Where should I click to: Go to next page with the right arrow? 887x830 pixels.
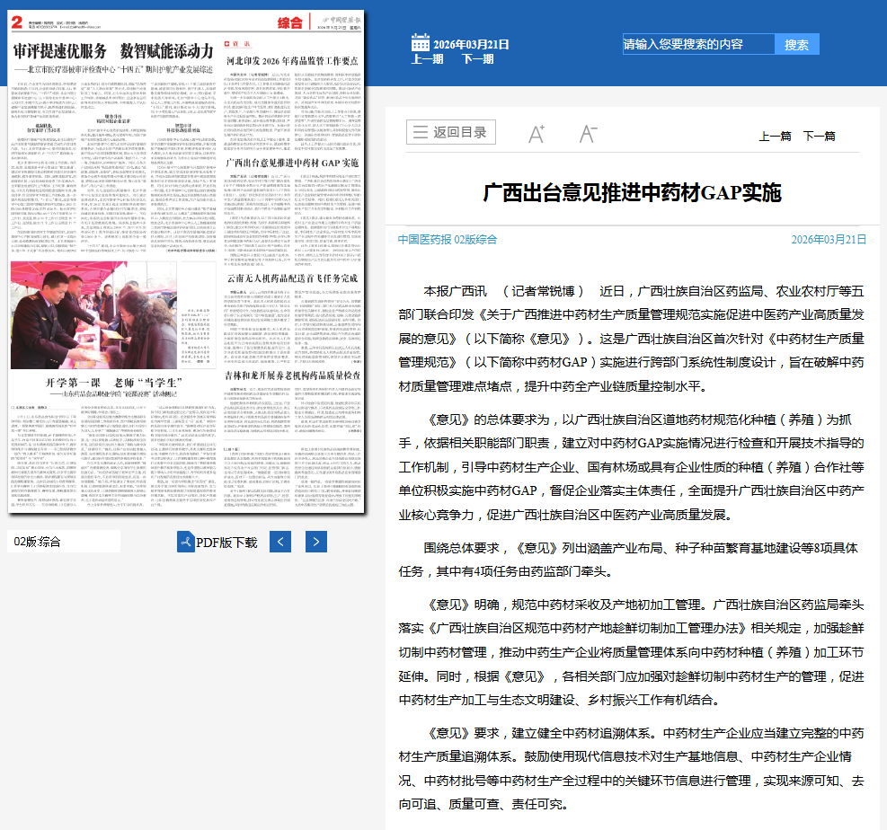(315, 542)
